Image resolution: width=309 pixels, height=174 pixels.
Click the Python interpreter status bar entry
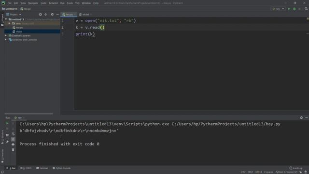tap(286, 172)
